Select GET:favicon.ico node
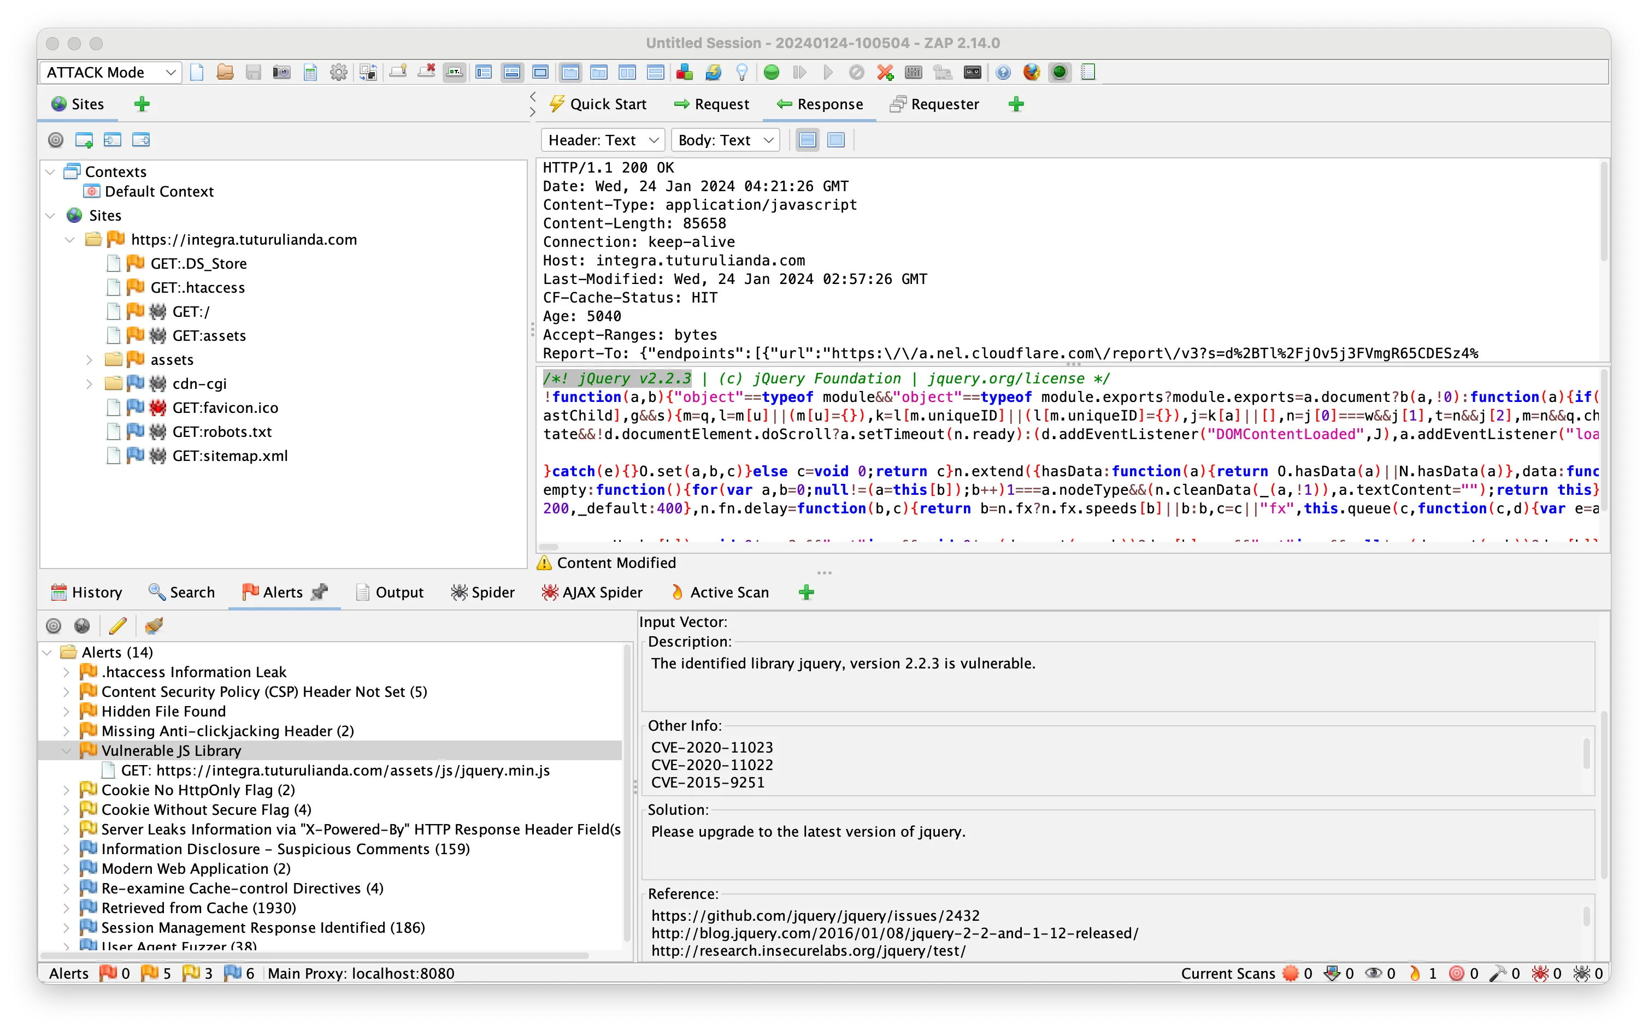Image resolution: width=1648 pixels, height=1030 pixels. coord(225,408)
